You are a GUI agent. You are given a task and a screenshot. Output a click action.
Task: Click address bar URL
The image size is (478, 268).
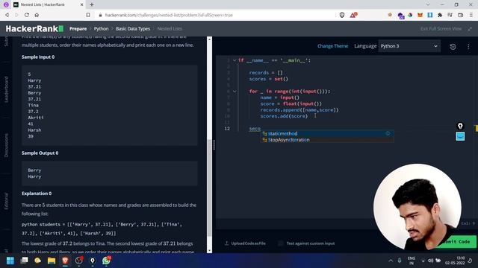pyautogui.click(x=169, y=15)
